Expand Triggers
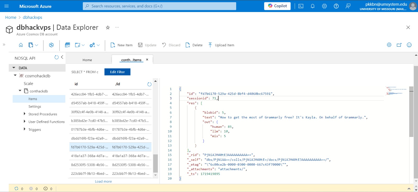The width and height of the screenshot is (418, 192). click(x=25, y=129)
